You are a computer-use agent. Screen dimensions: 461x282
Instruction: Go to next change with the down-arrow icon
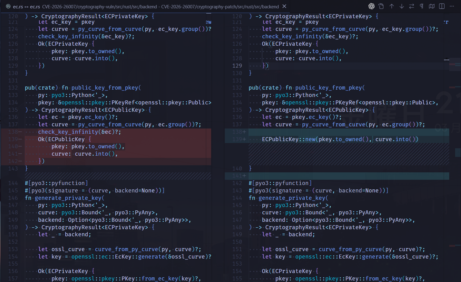pyautogui.click(x=402, y=6)
